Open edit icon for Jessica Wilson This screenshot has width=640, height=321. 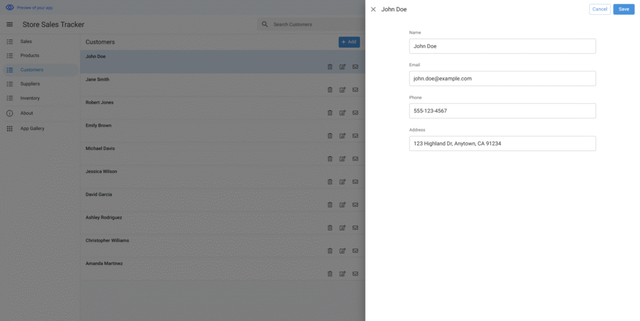pyautogui.click(x=342, y=182)
